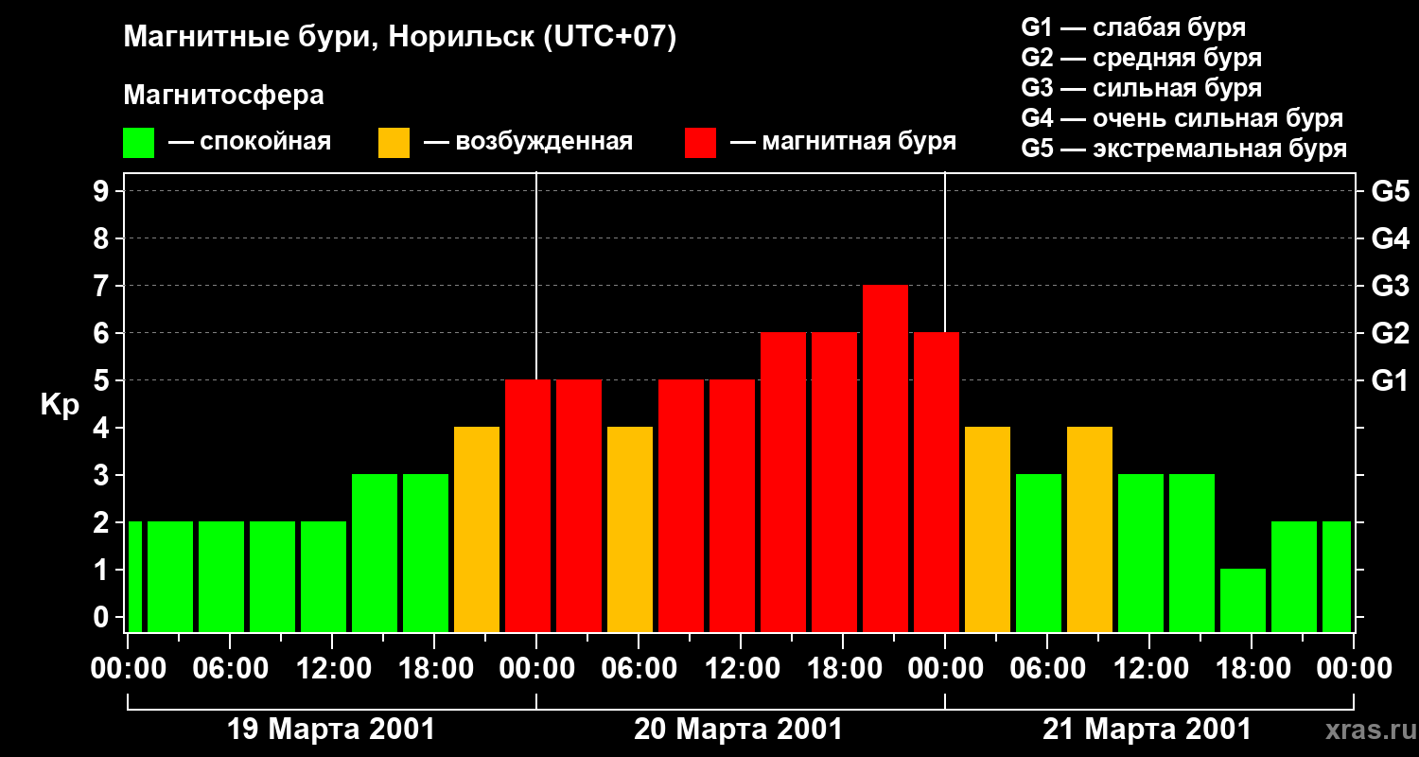This screenshot has width=1419, height=757.
Task: Click the 'G2' label on right axis
Action: tap(1390, 333)
